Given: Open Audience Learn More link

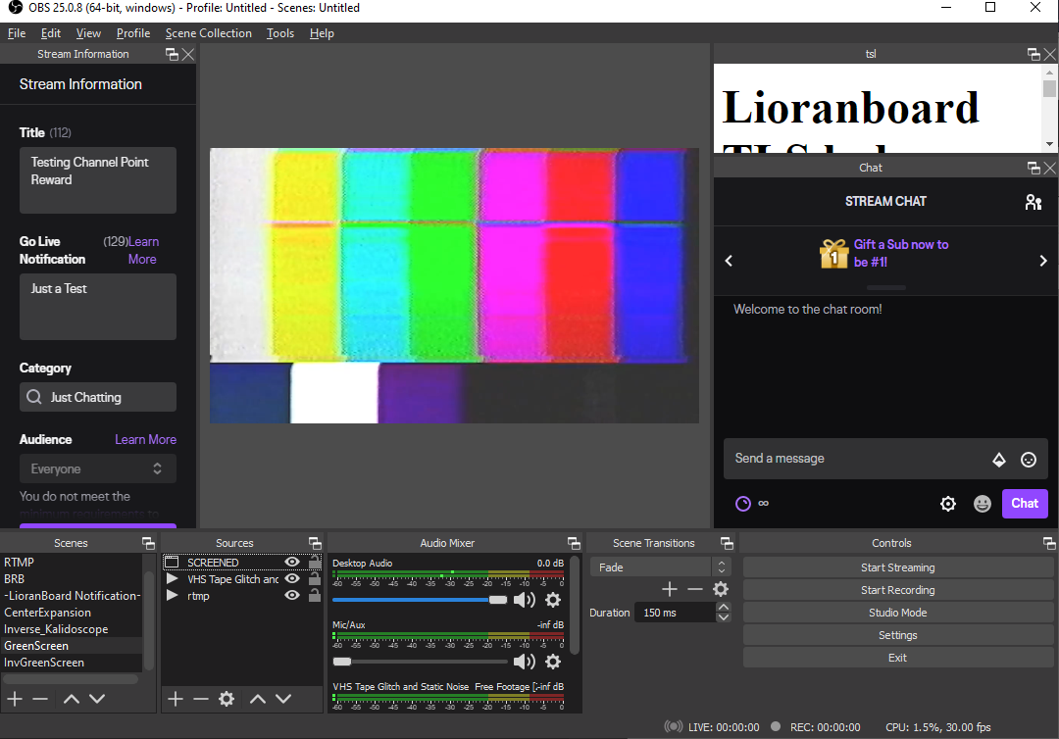Looking at the screenshot, I should 145,439.
